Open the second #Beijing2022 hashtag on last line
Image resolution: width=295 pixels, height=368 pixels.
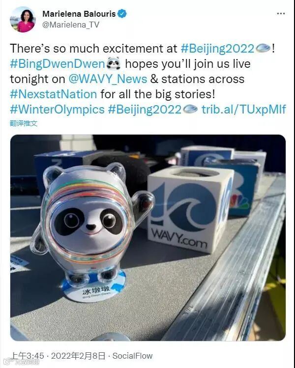(145, 110)
